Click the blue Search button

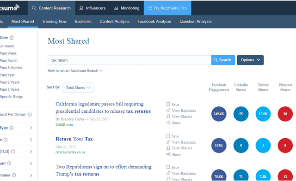tap(223, 60)
